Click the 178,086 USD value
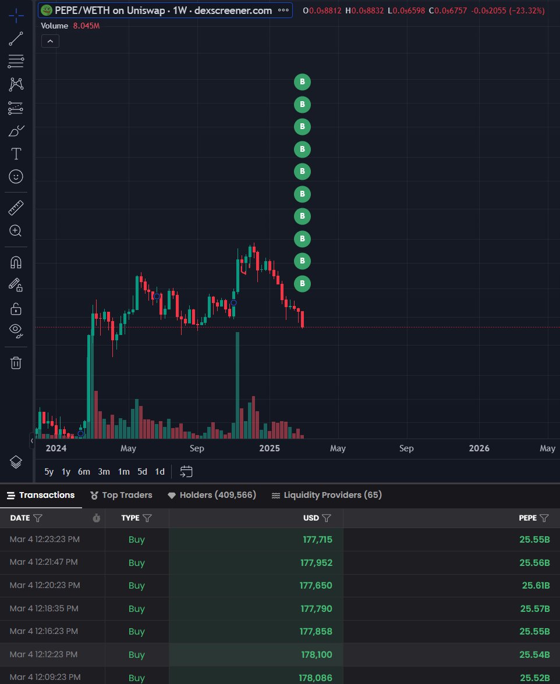This screenshot has height=684, width=560. (315, 678)
